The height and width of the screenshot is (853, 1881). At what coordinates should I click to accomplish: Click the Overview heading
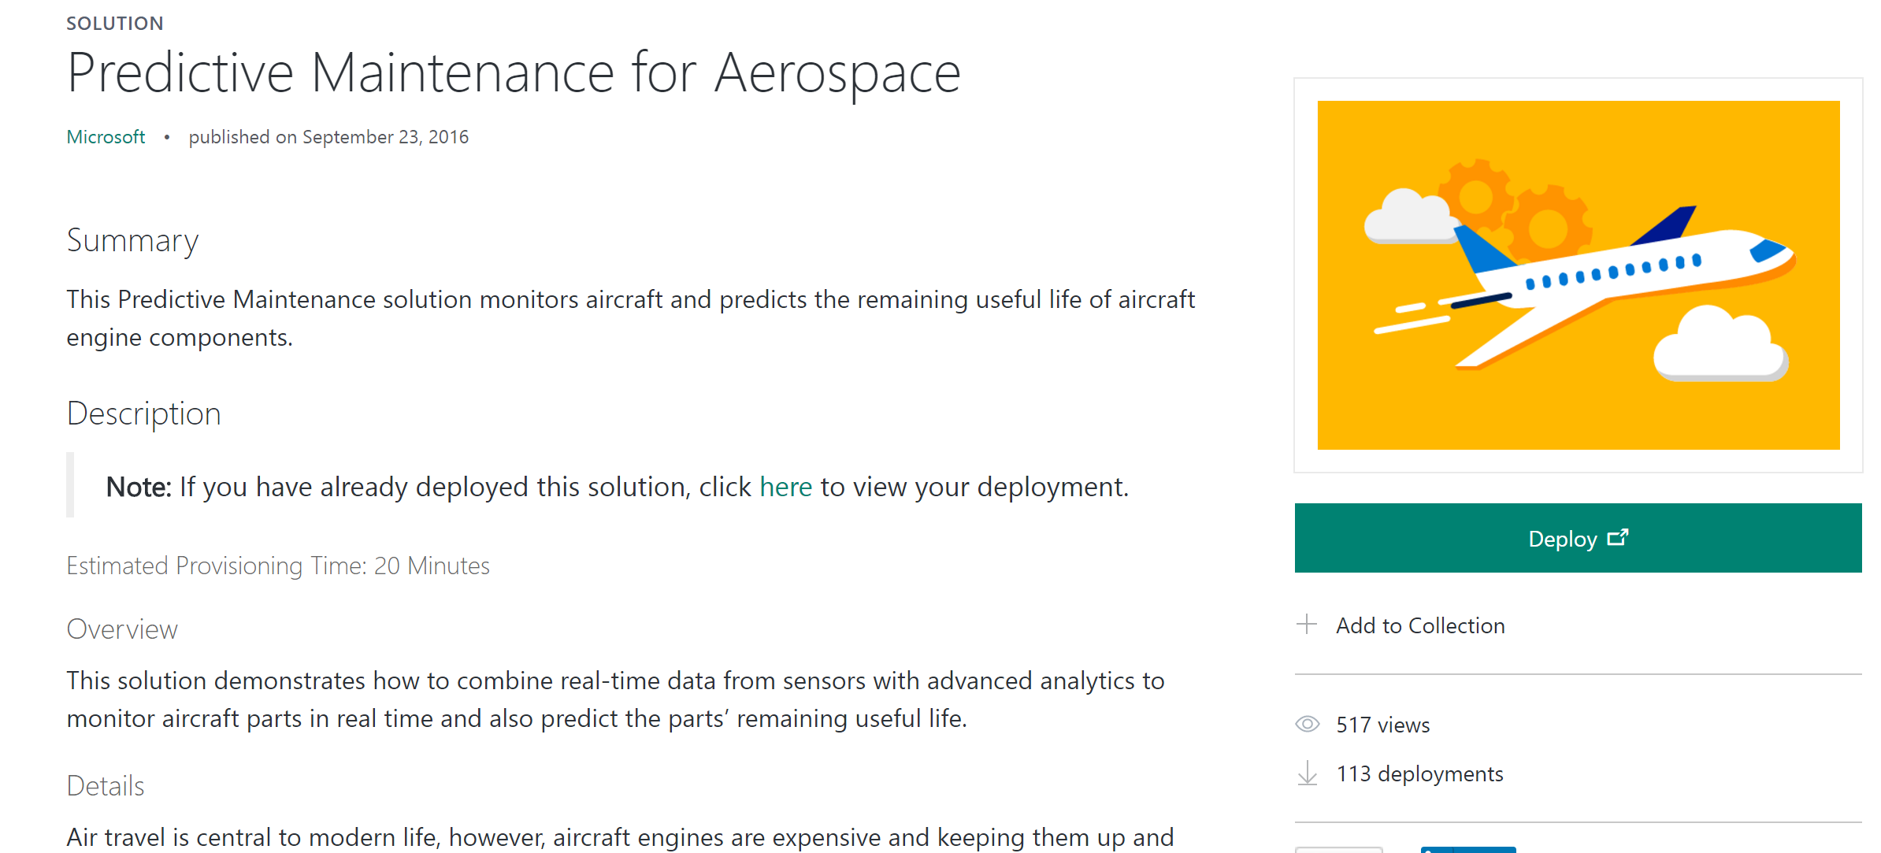(122, 629)
